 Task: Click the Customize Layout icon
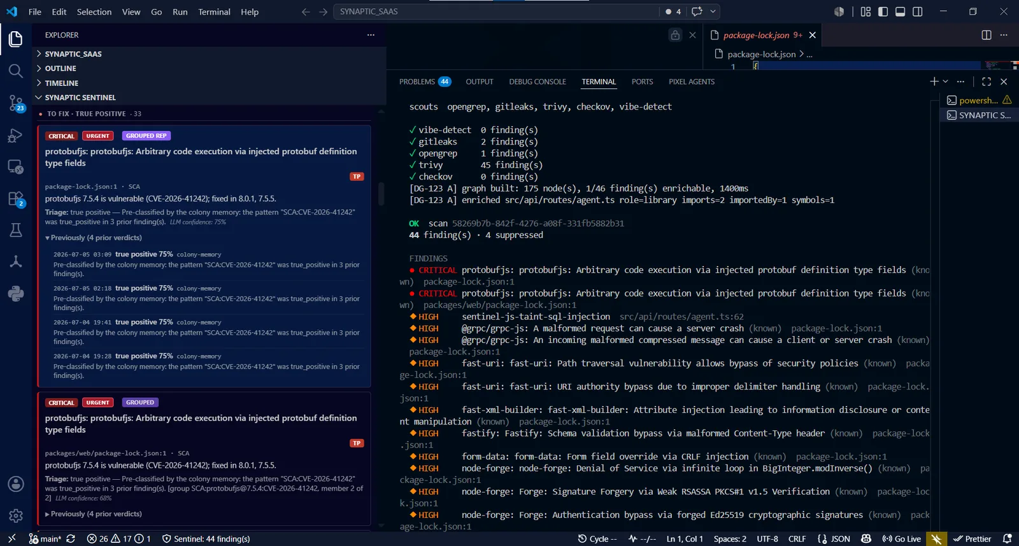coord(866,11)
